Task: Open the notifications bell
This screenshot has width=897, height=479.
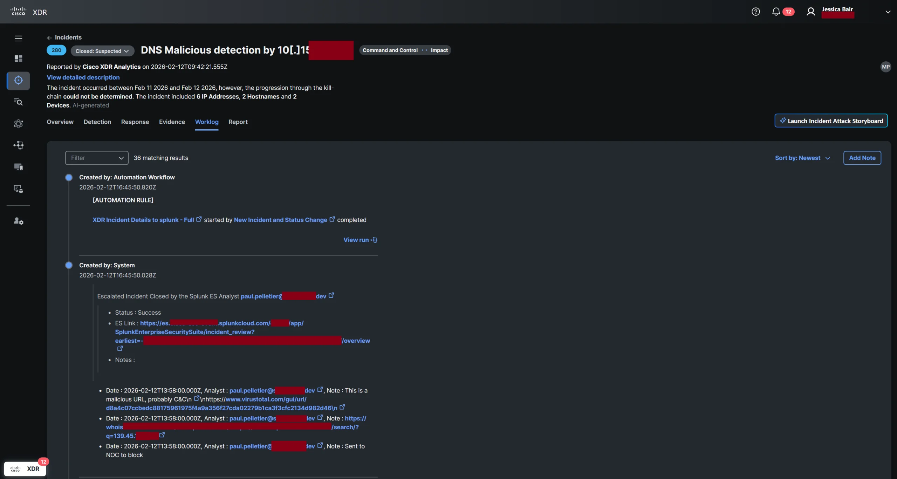Action: coord(776,12)
